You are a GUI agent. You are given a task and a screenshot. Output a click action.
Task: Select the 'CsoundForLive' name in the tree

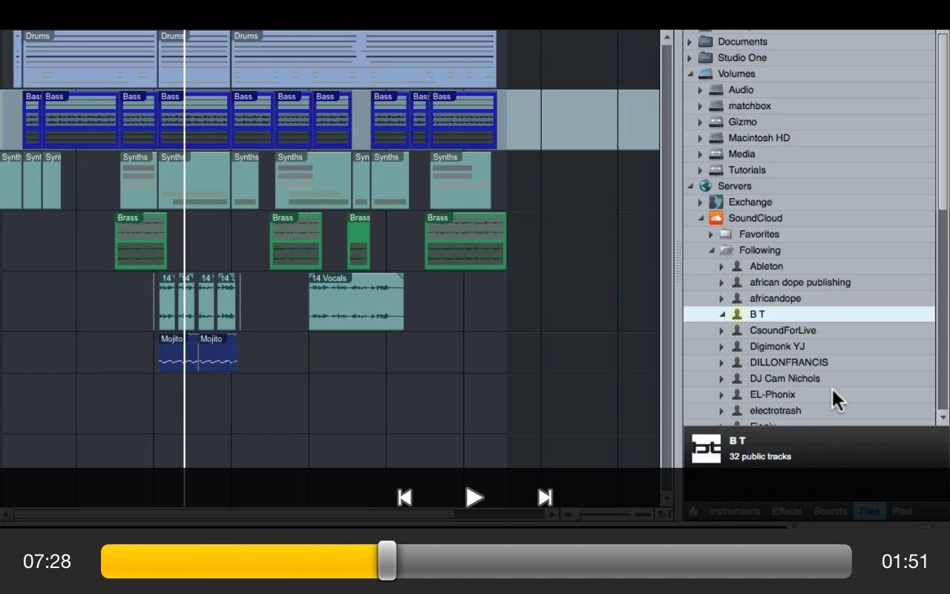coord(783,330)
